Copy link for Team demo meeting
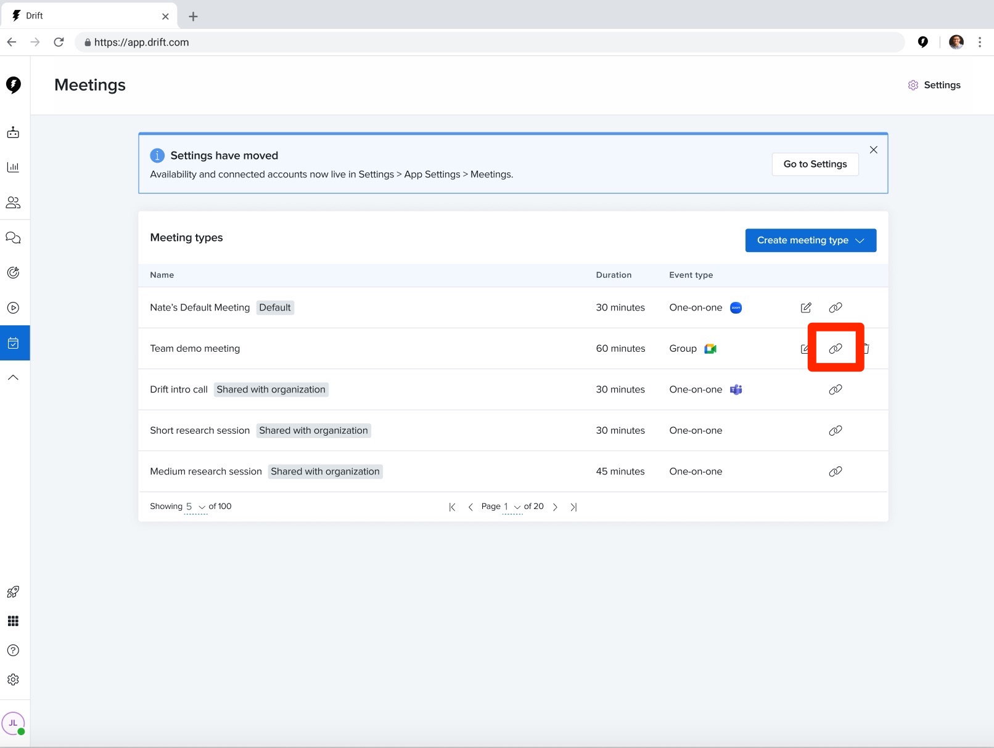The image size is (994, 748). [836, 349]
